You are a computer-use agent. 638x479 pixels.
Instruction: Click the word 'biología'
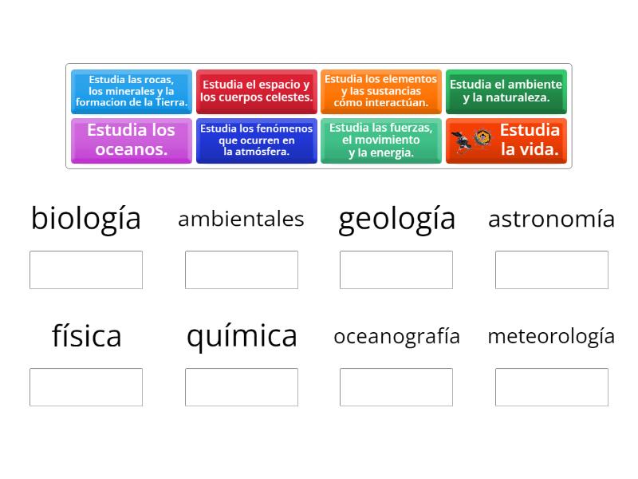(x=85, y=218)
